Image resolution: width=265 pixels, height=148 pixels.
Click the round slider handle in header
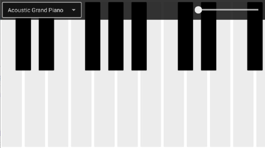[x=198, y=10]
